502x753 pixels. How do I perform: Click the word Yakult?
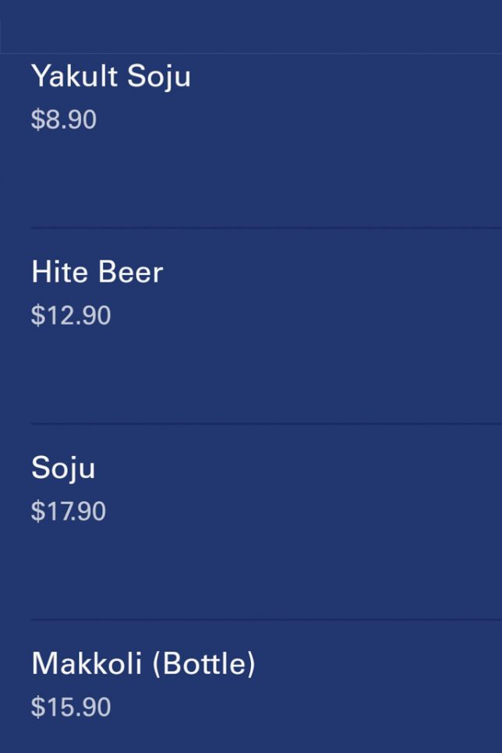tap(74, 76)
